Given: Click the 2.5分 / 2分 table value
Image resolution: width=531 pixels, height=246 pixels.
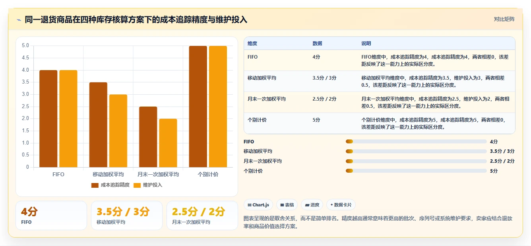Looking at the screenshot, I should click(x=325, y=99).
